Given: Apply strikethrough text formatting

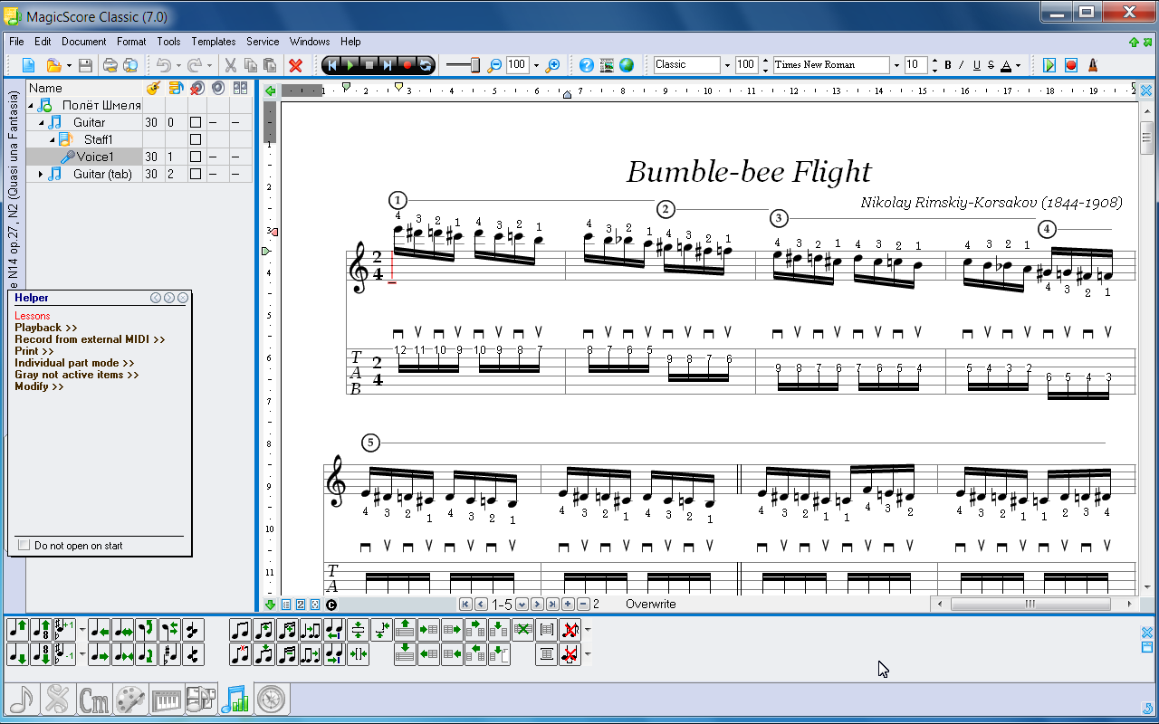Looking at the screenshot, I should [x=991, y=65].
